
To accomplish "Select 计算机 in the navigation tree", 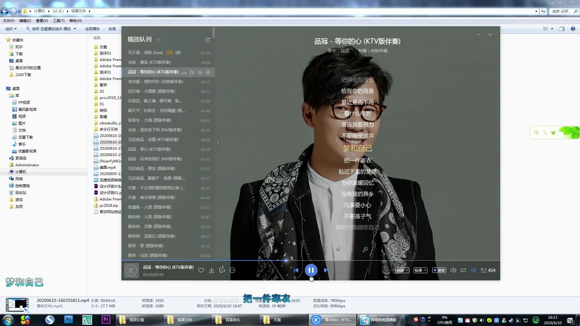I will 21,172.
